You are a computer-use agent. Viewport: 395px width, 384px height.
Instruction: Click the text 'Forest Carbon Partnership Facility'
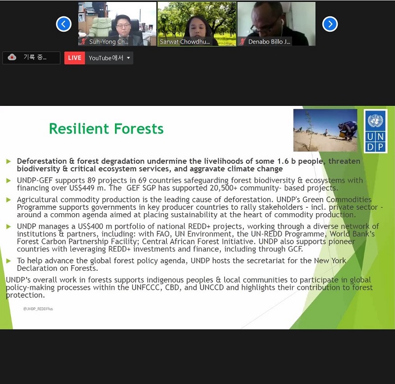[x=77, y=241]
